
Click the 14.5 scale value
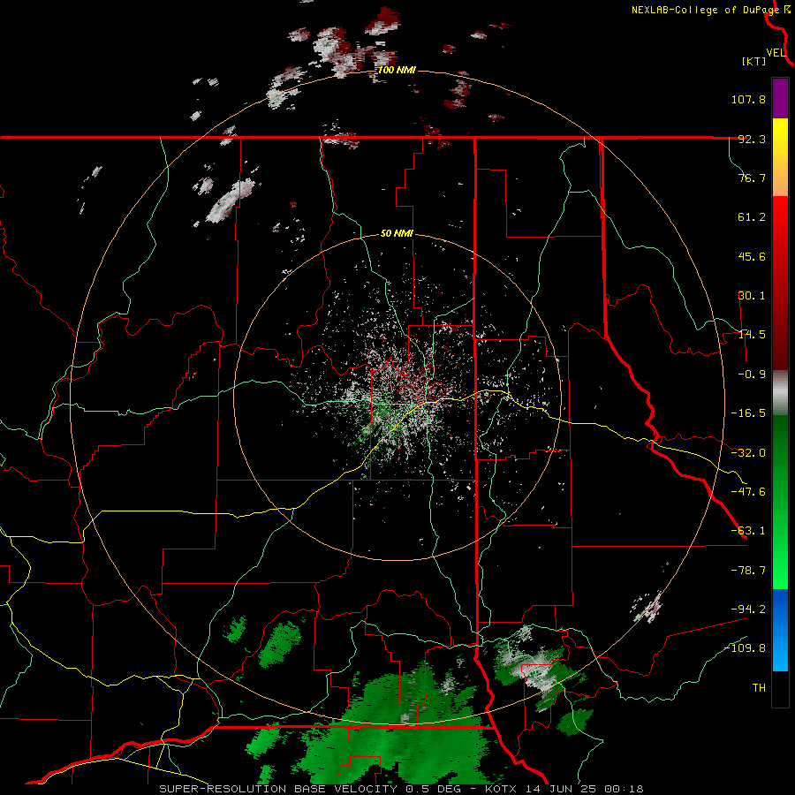pyautogui.click(x=752, y=335)
